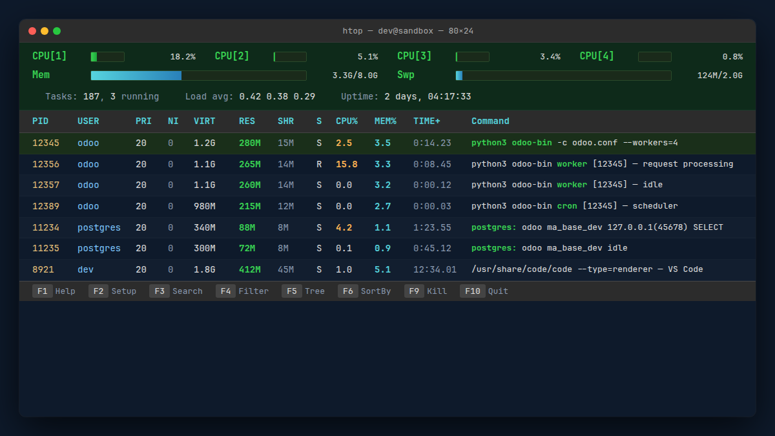The image size is (775, 436).
Task: Click the postgres ma_base_dev idle command
Action: pos(550,248)
